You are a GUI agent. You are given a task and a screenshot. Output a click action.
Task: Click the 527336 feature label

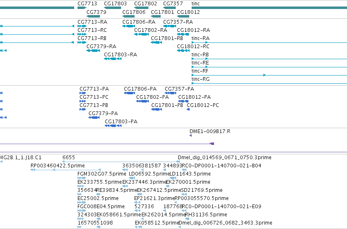pos(144,207)
